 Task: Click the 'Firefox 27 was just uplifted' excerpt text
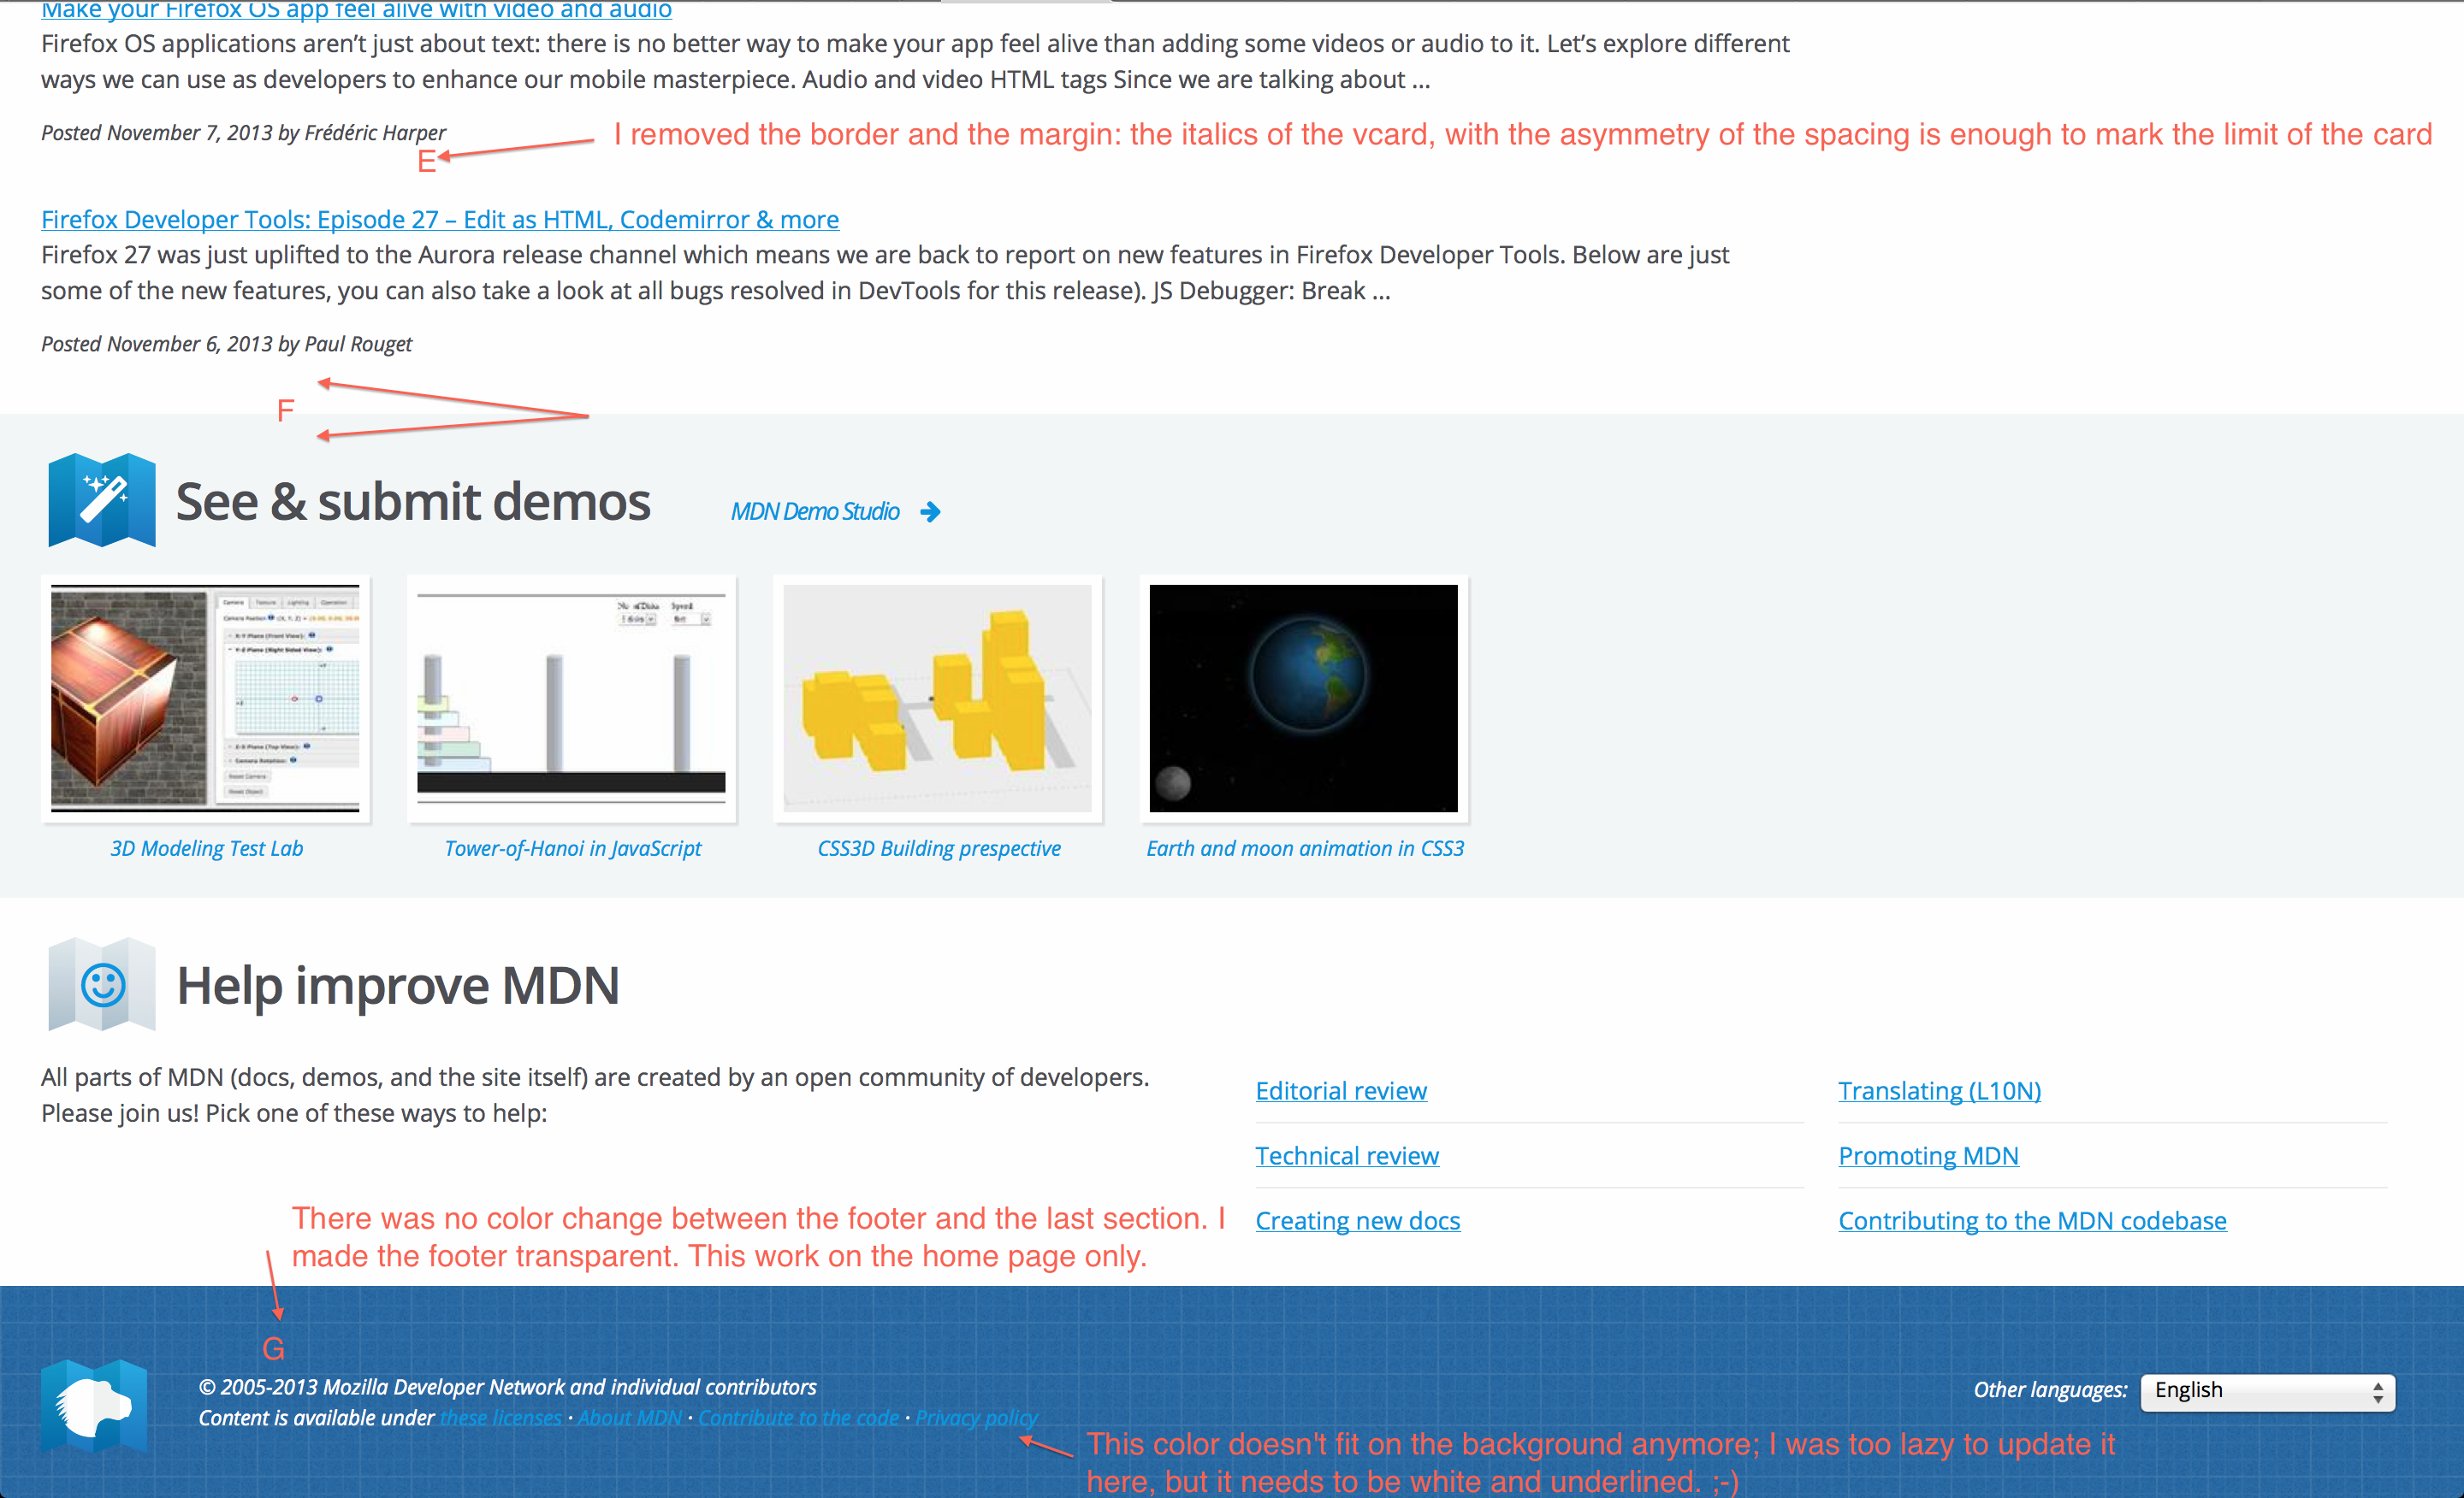pos(885,273)
